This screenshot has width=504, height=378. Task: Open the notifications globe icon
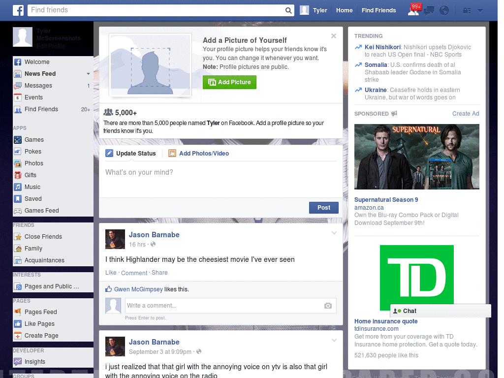click(x=444, y=11)
